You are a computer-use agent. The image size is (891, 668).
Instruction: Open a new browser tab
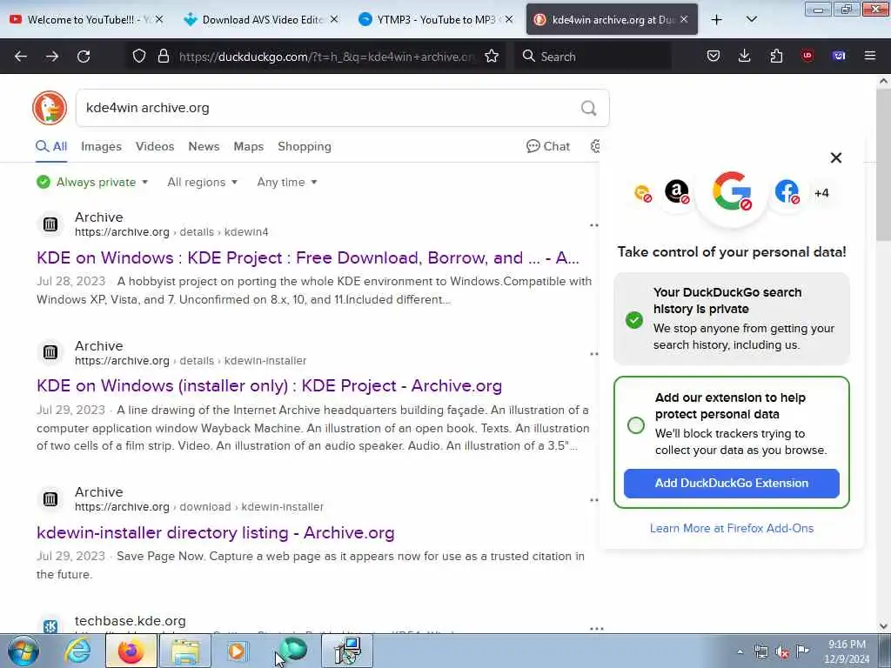pos(717,20)
